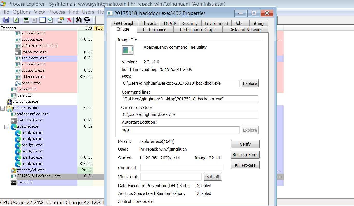Click the explorer.exe folder icon
The image size is (354, 206).
pyautogui.click(x=10, y=108)
